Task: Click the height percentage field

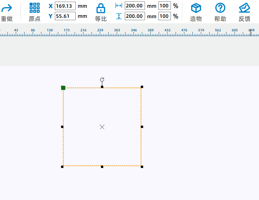Action: [164, 16]
